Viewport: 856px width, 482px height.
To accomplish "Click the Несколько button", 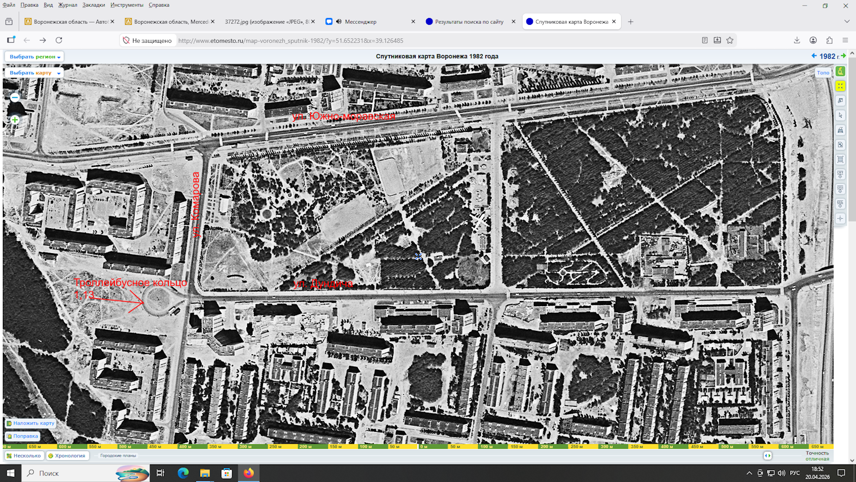I will [24, 456].
